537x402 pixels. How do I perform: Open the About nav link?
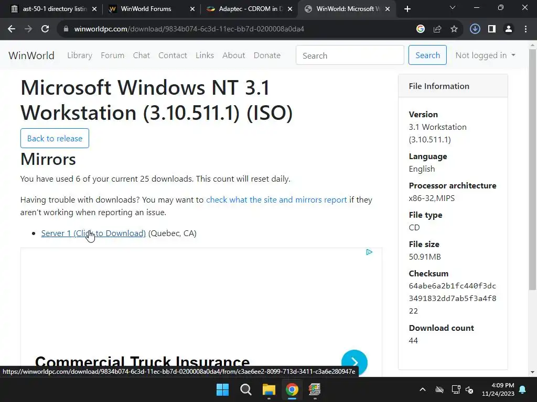pyautogui.click(x=233, y=55)
